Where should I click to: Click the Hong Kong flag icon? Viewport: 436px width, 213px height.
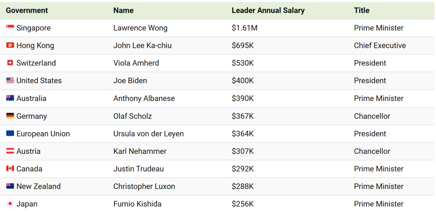pyautogui.click(x=10, y=45)
